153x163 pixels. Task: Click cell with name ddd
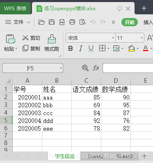[57, 120]
